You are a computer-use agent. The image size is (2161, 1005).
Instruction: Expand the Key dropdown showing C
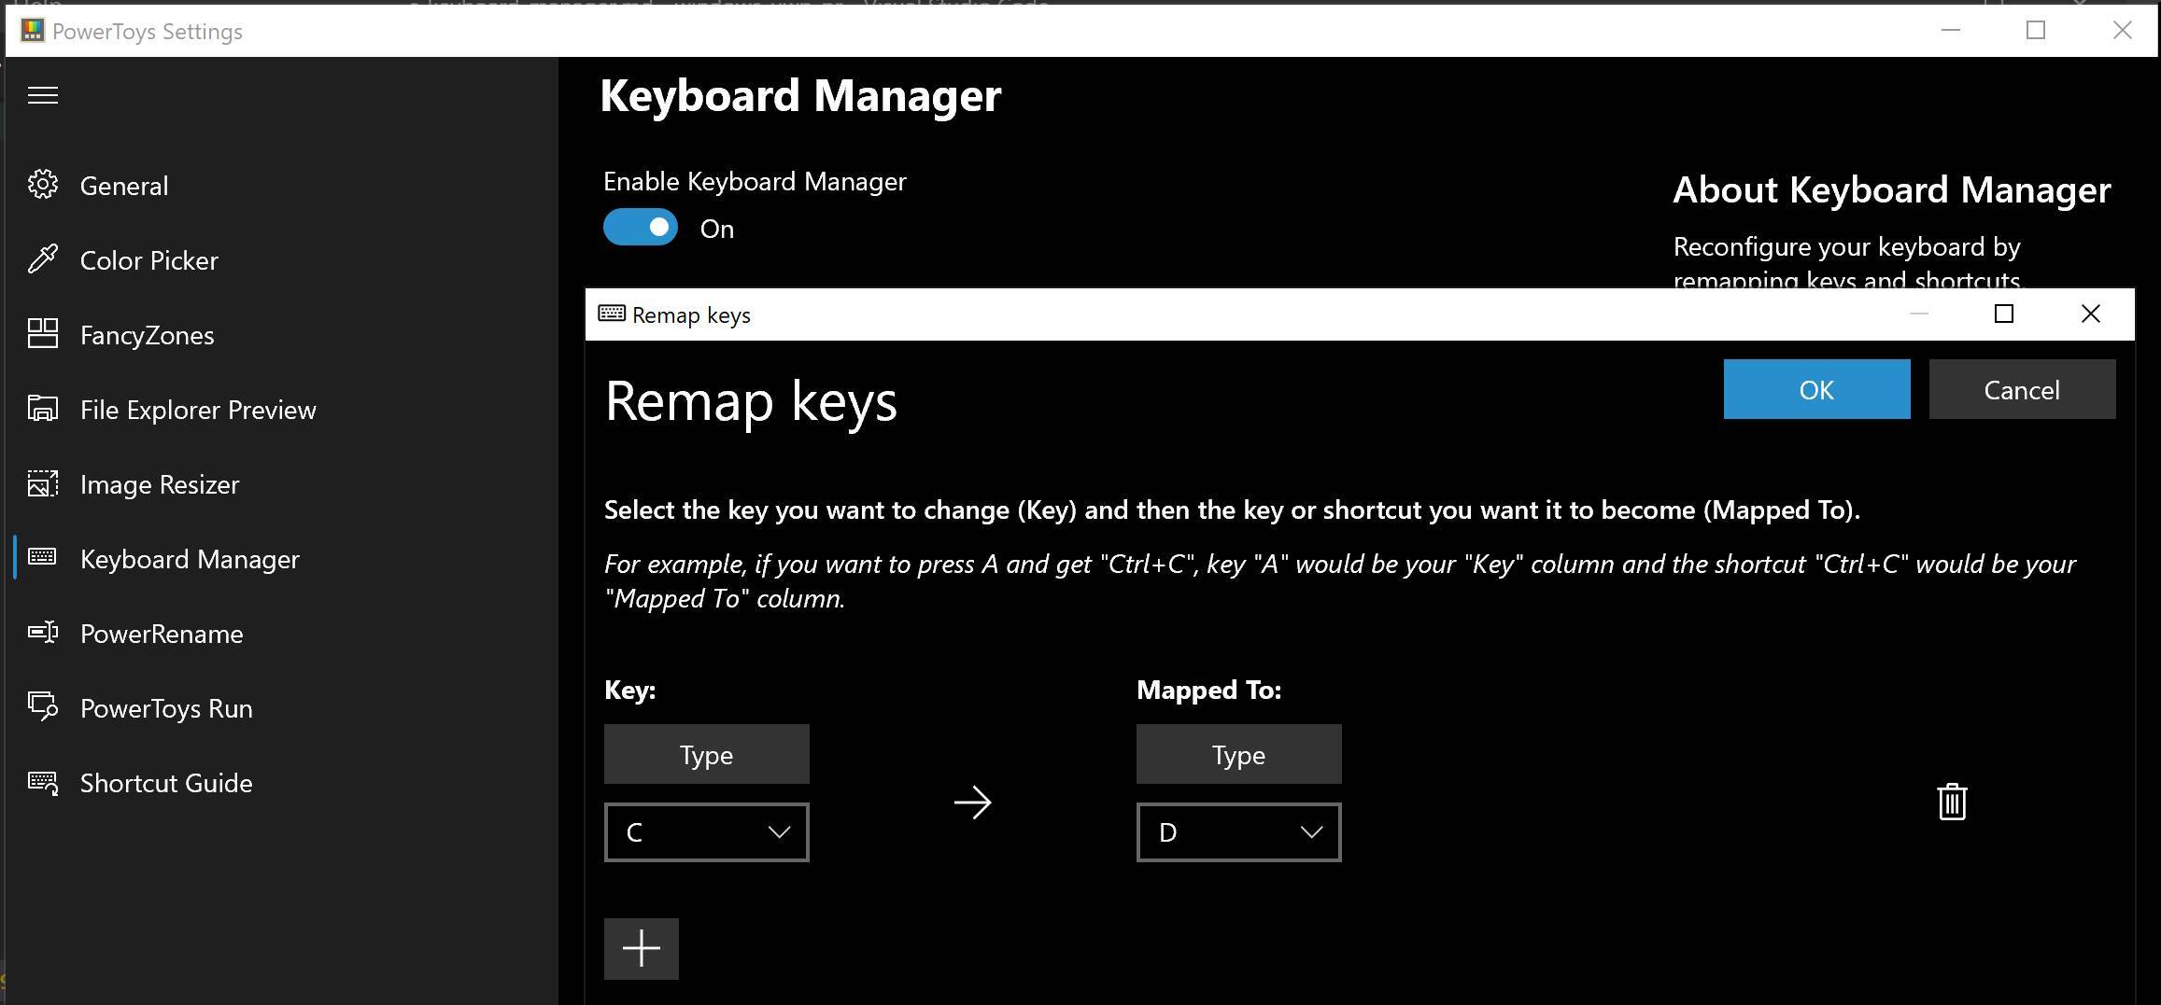click(706, 831)
